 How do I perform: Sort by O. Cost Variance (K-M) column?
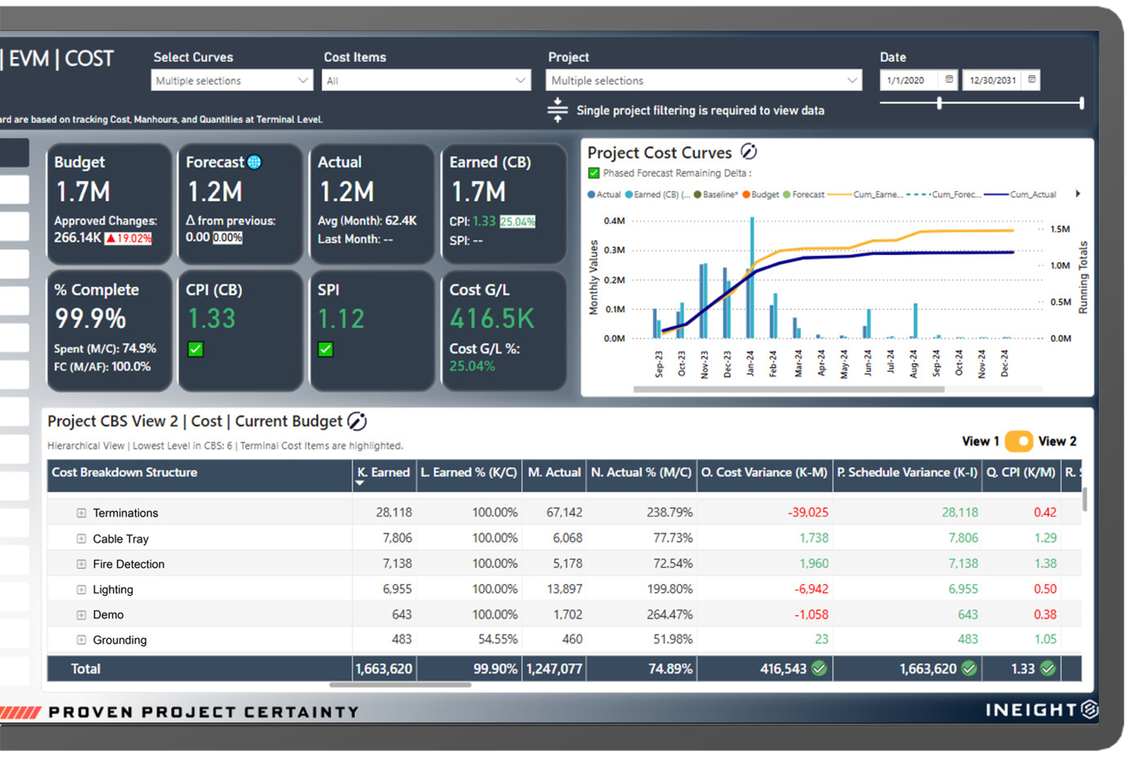[764, 473]
